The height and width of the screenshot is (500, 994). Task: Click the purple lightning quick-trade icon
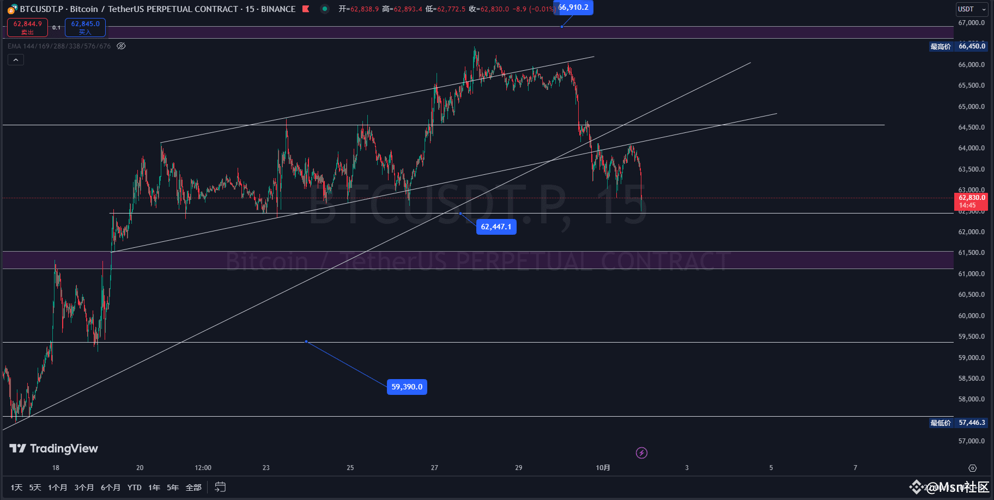point(641,453)
